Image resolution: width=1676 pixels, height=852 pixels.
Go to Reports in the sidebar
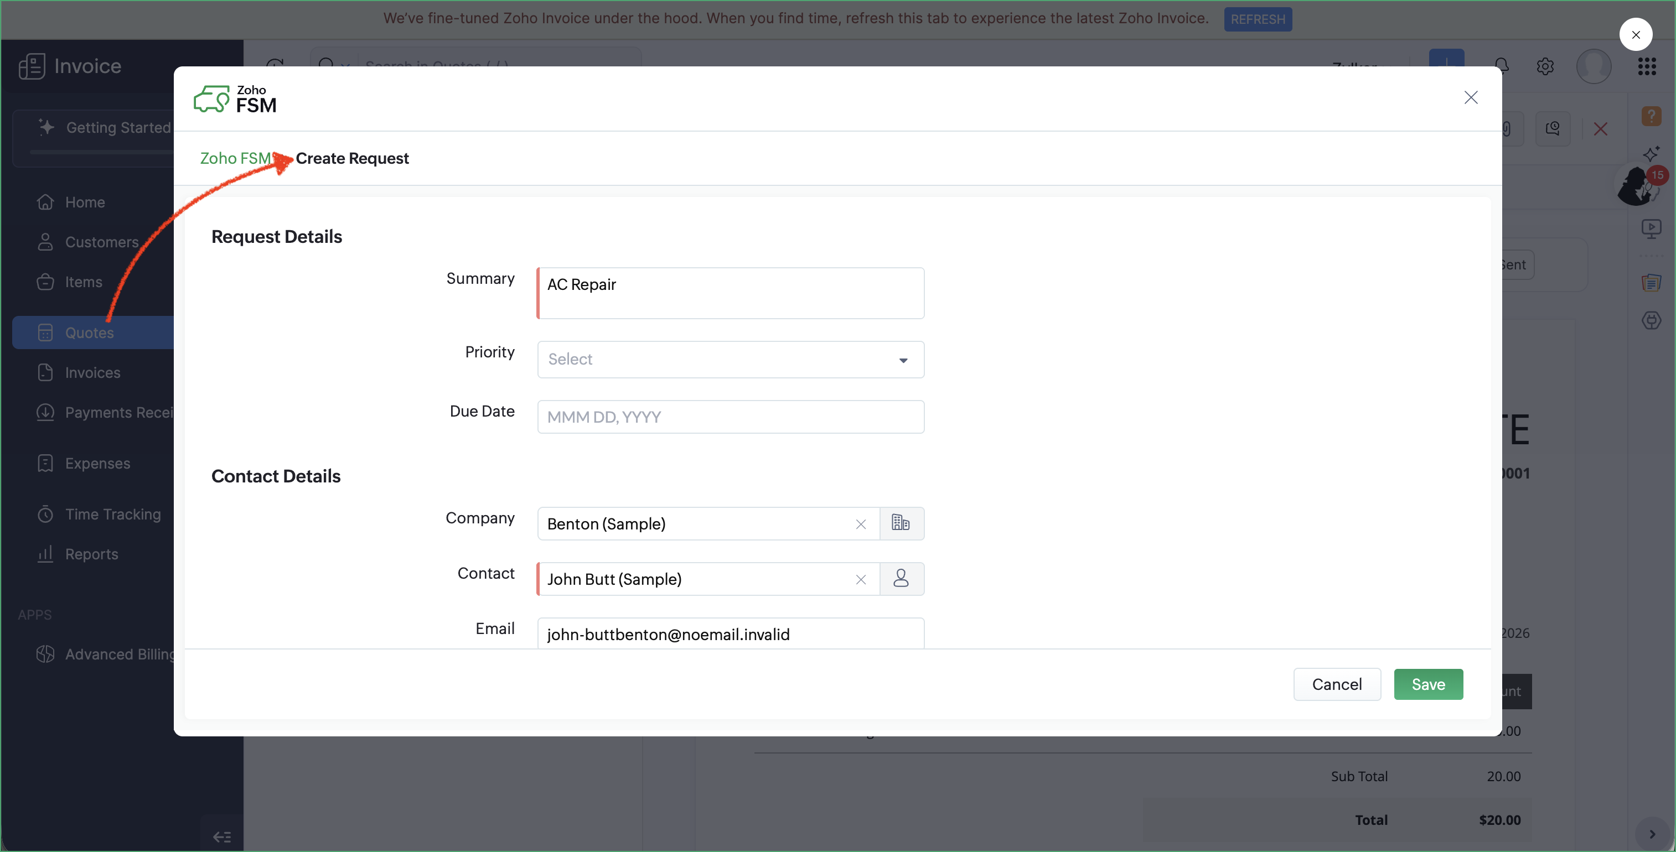[91, 553]
